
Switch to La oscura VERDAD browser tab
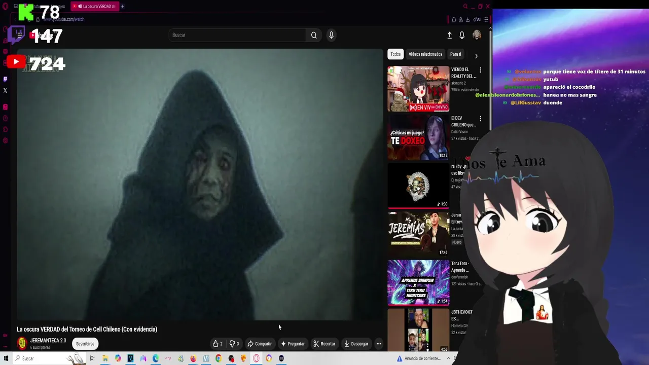click(96, 6)
